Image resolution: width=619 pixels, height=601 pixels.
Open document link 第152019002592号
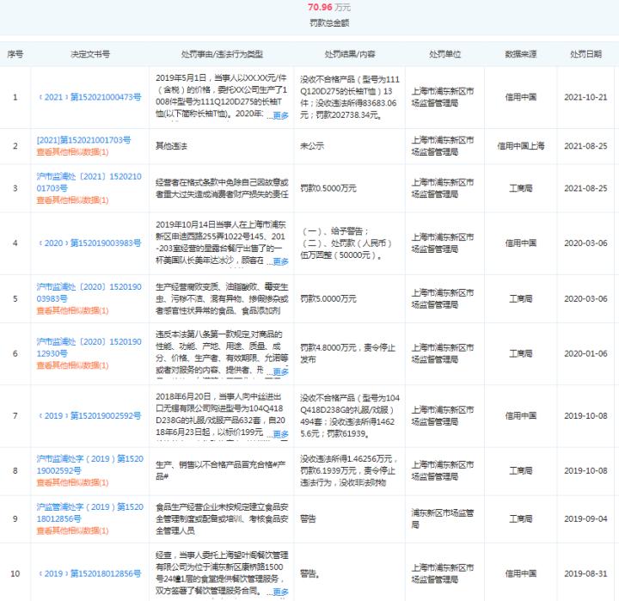point(90,416)
